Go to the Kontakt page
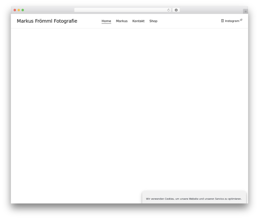 138,21
